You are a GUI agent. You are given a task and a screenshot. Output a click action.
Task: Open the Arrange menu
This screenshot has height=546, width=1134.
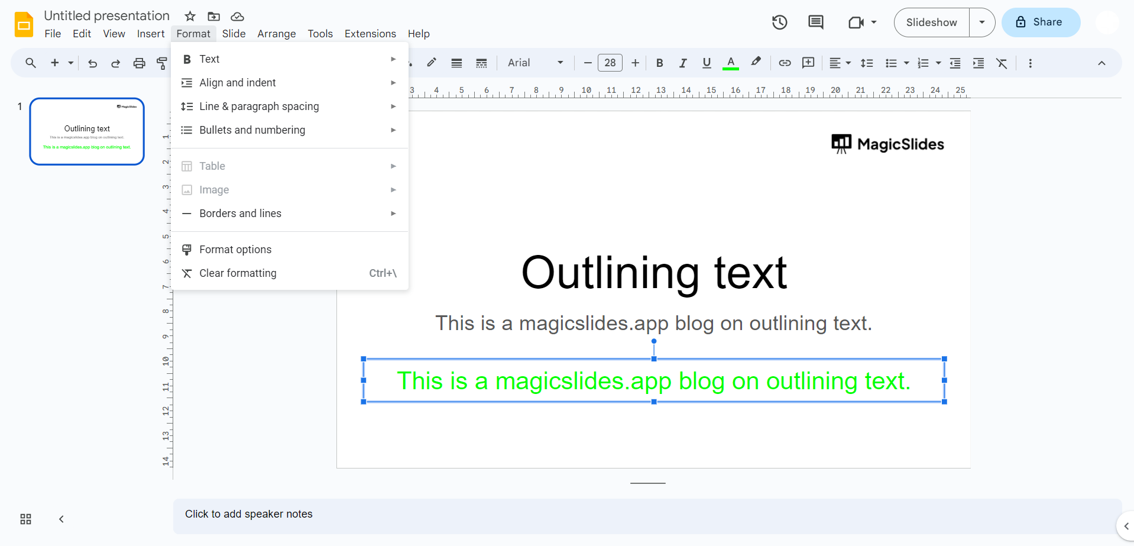coord(276,34)
